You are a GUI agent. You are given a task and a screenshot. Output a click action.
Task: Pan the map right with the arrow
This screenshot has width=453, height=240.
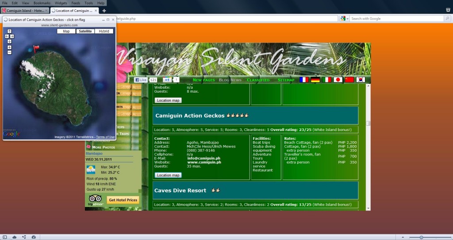(12, 36)
